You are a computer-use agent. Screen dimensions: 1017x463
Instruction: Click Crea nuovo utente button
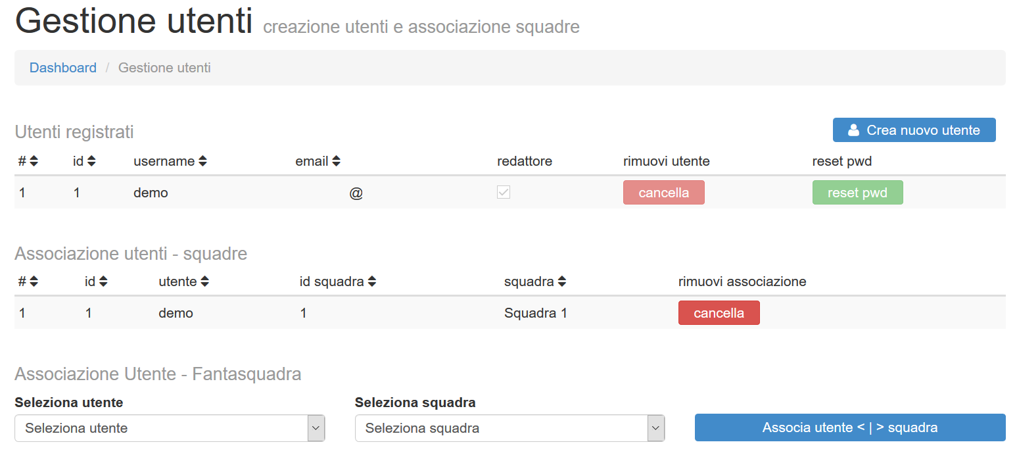[914, 130]
